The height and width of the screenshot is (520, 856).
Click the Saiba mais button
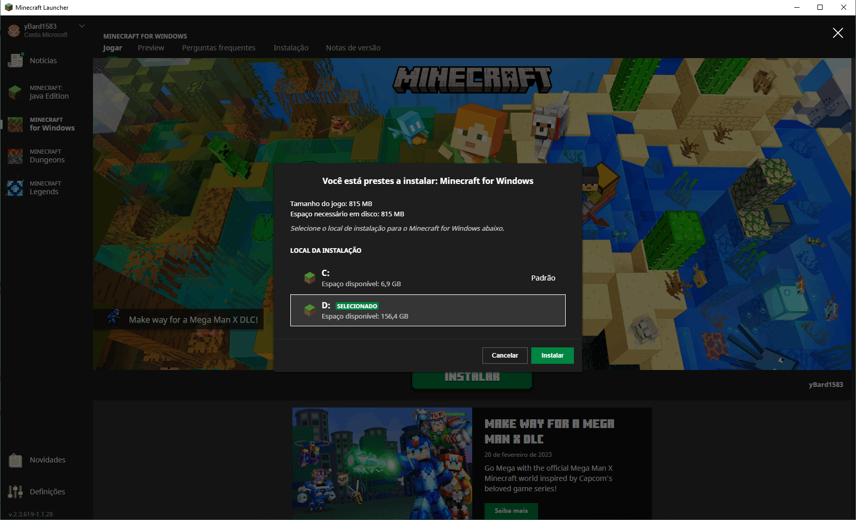(511, 511)
